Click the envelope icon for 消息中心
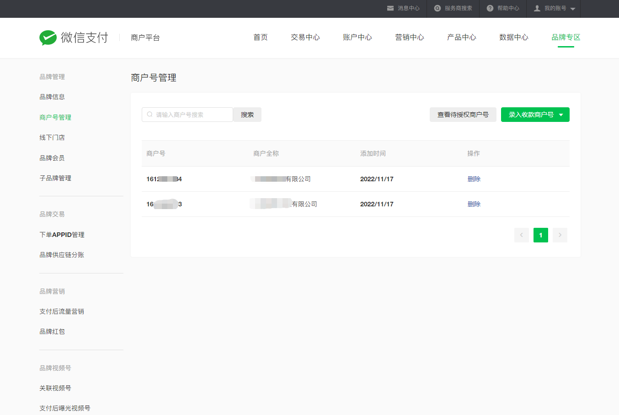The image size is (619, 415). [x=390, y=8]
